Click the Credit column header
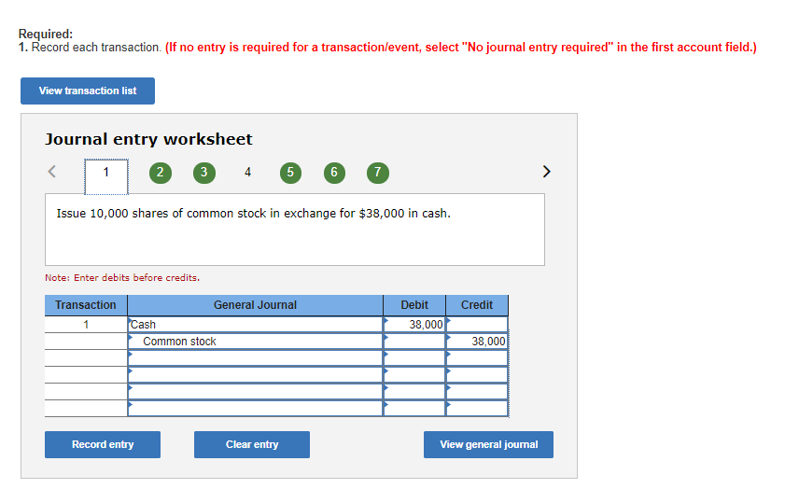This screenshot has width=799, height=503. pyautogui.click(x=477, y=305)
